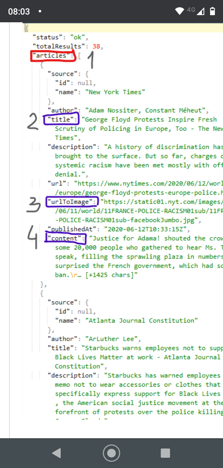
Task: Select the "name" key above New York Times
Action: (66, 92)
